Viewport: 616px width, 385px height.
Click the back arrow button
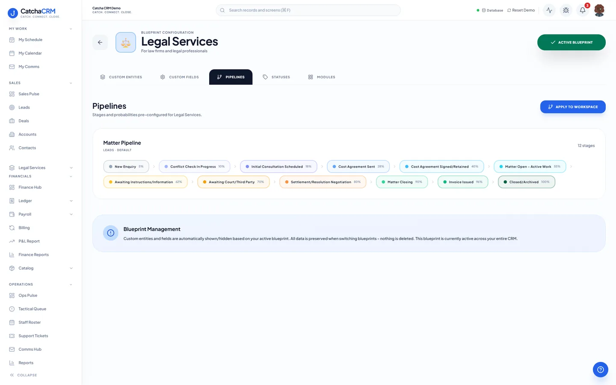coord(100,42)
